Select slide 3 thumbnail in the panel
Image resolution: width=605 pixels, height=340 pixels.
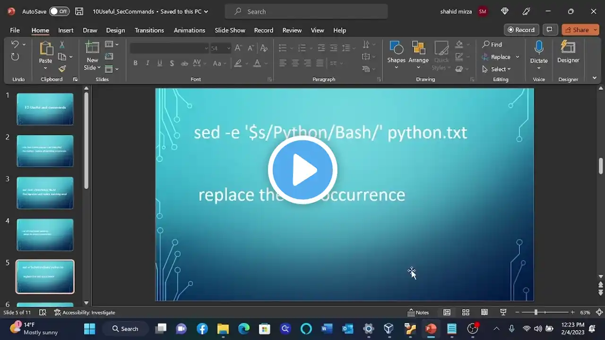pos(45,193)
